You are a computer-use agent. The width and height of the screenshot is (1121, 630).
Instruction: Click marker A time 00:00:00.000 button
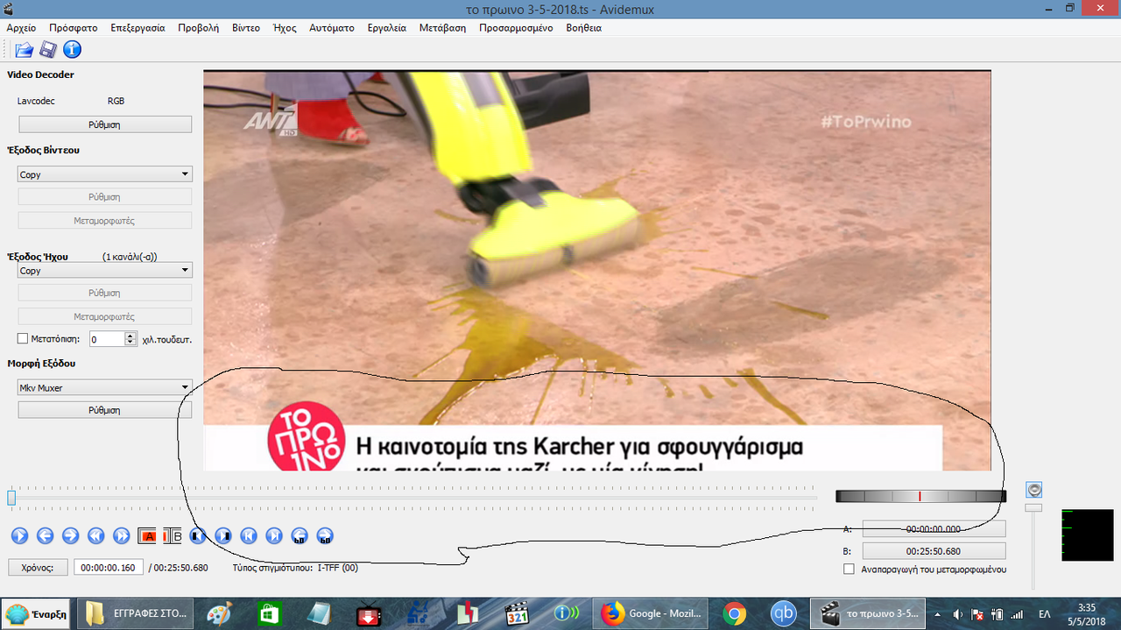[x=934, y=528]
